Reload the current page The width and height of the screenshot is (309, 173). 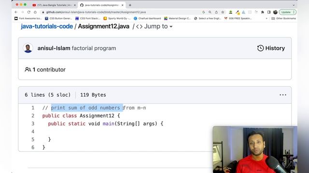(29, 12)
